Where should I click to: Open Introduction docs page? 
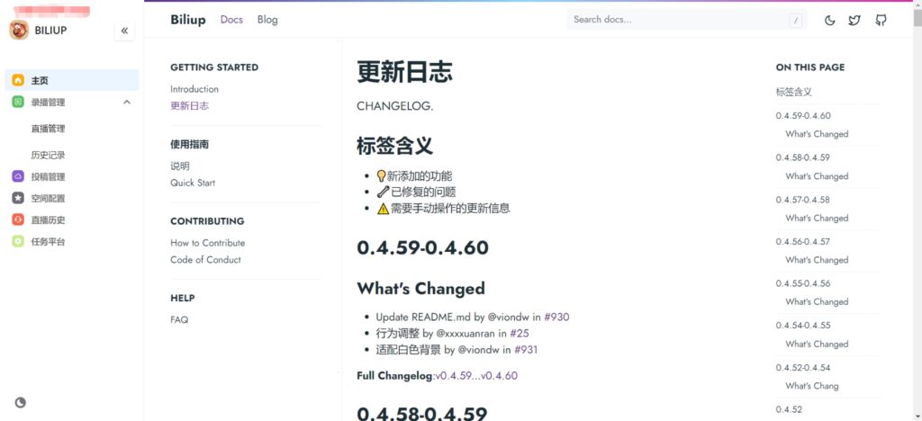[x=194, y=89]
